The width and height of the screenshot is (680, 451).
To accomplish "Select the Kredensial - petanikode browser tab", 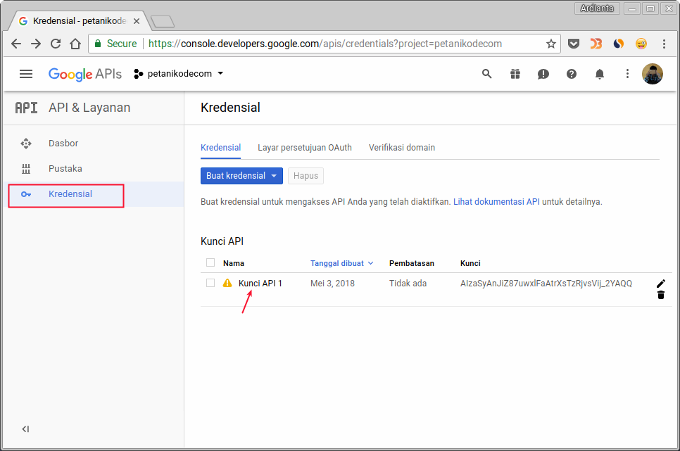I will point(80,21).
